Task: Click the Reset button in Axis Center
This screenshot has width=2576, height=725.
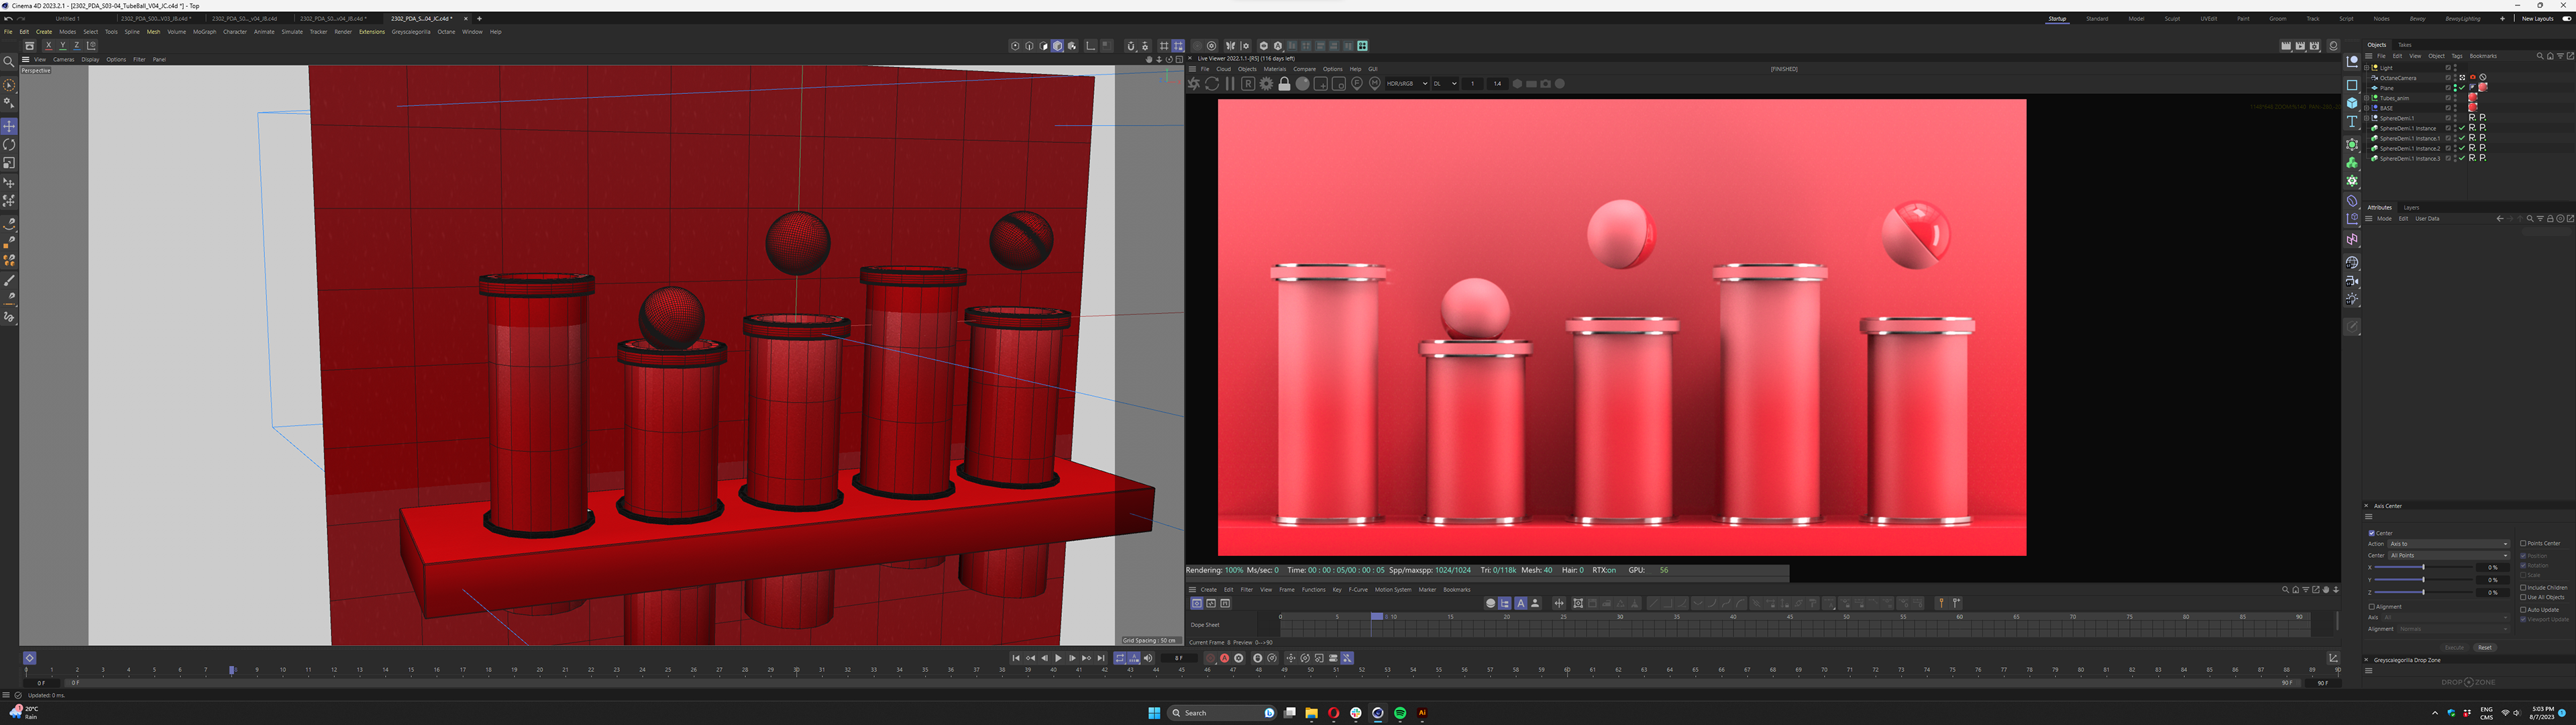Action: coord(2484,648)
